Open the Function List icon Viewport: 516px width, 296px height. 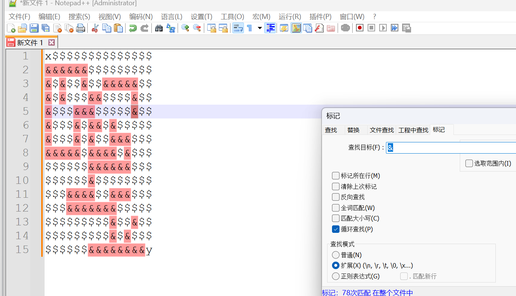[319, 28]
